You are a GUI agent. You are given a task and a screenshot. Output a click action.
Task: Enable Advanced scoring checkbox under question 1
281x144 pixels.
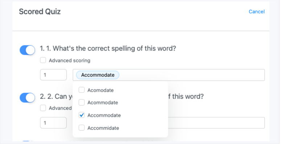point(43,60)
